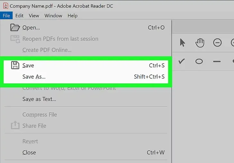234x163 pixels.
Task: Open the Window menu
Action: (53, 15)
